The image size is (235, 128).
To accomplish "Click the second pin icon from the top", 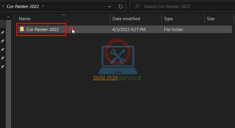I will 3,41.
